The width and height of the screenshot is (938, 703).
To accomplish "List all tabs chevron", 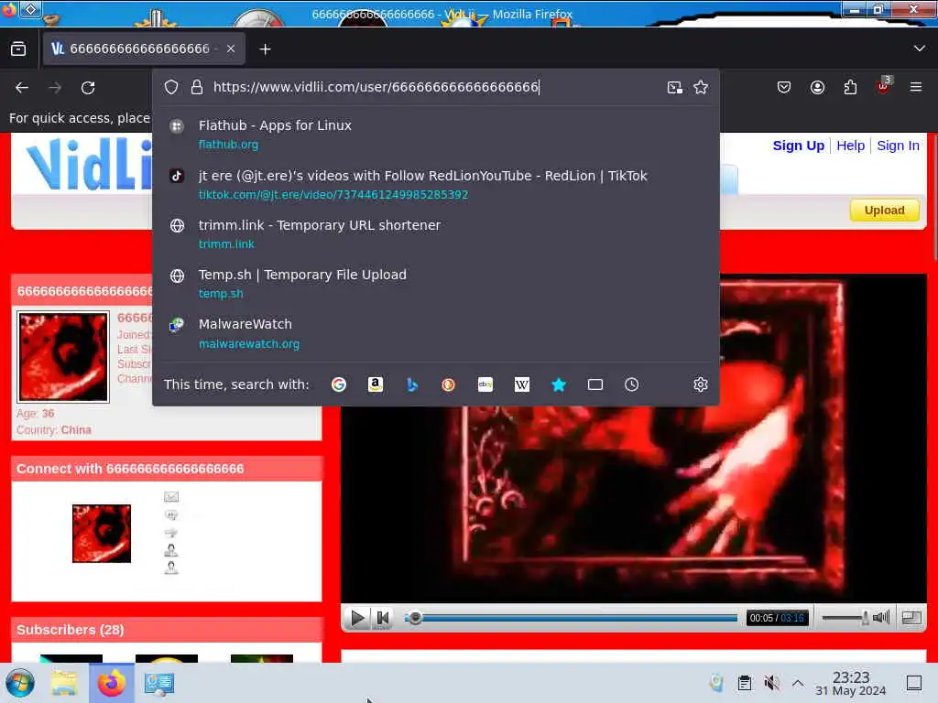I will click(x=920, y=49).
